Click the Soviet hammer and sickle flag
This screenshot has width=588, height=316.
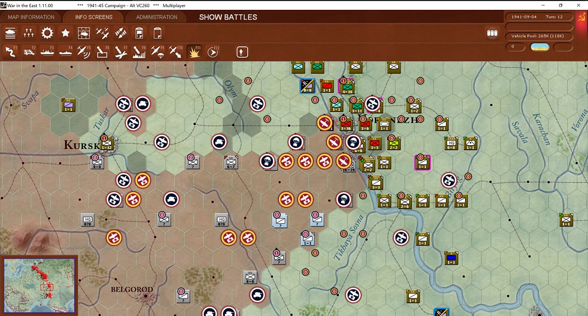click(581, 18)
